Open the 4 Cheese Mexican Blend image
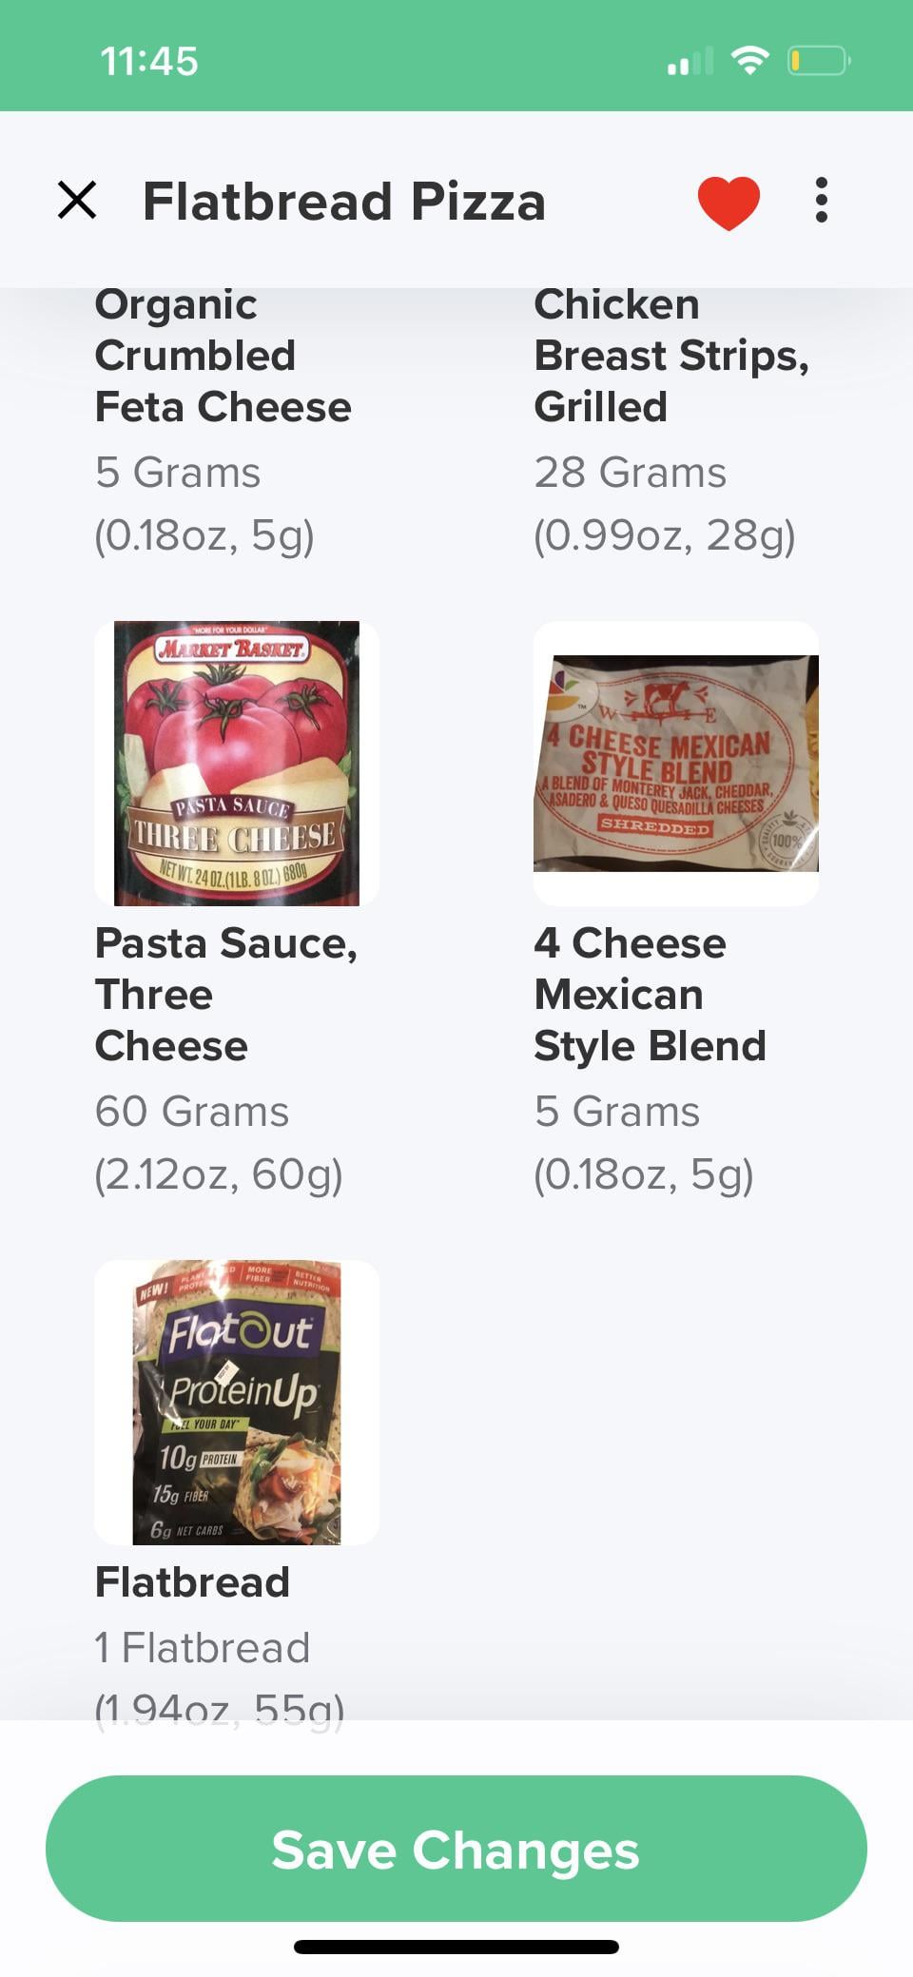913x1977 pixels. [676, 764]
